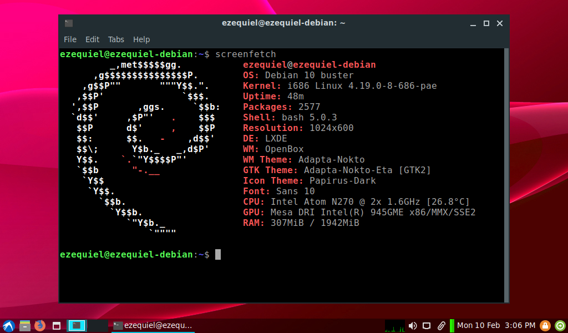This screenshot has width=568, height=333.
Task: Click the 'Icon Theme: Papirus-Dark' line
Action: pos(310,180)
